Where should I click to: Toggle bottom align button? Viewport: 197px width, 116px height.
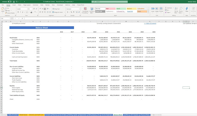tap(45, 9)
